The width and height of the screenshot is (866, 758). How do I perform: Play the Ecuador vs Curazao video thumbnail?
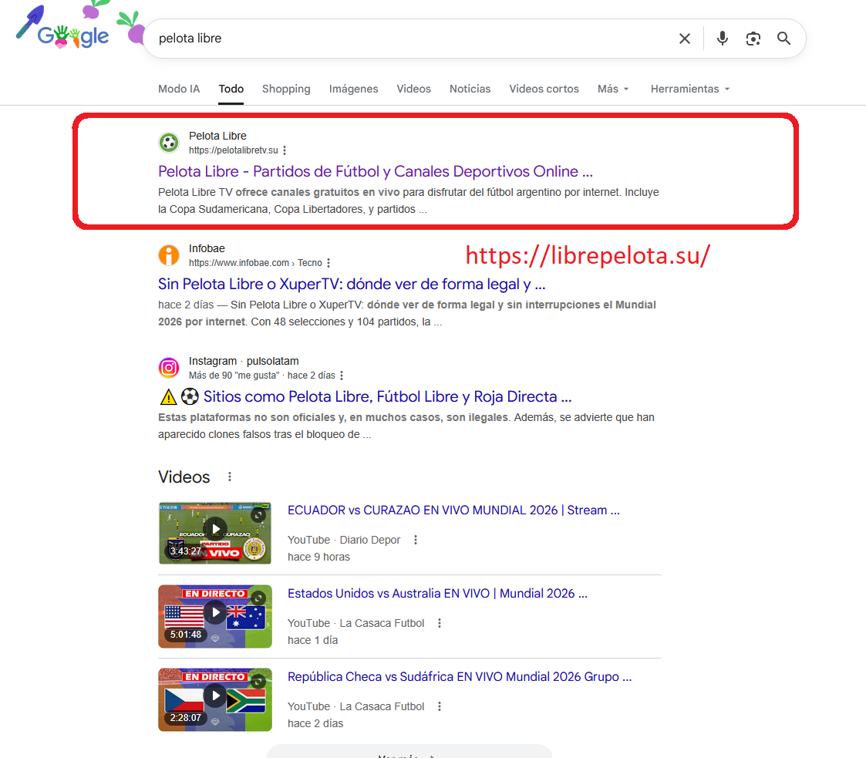[215, 533]
